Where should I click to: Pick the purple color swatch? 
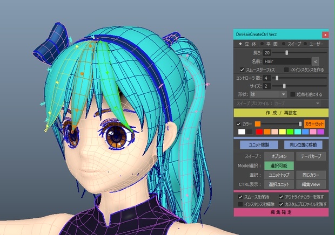pos(321,132)
